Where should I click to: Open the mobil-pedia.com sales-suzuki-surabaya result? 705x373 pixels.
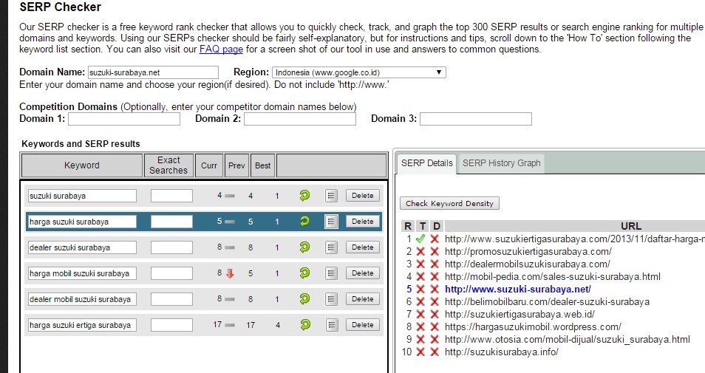553,277
